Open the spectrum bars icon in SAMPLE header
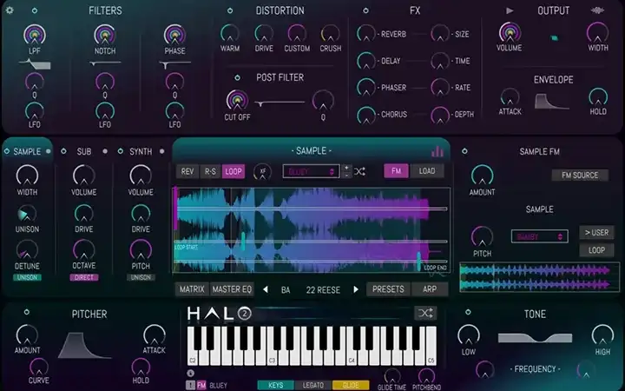The image size is (625, 391). tap(437, 151)
